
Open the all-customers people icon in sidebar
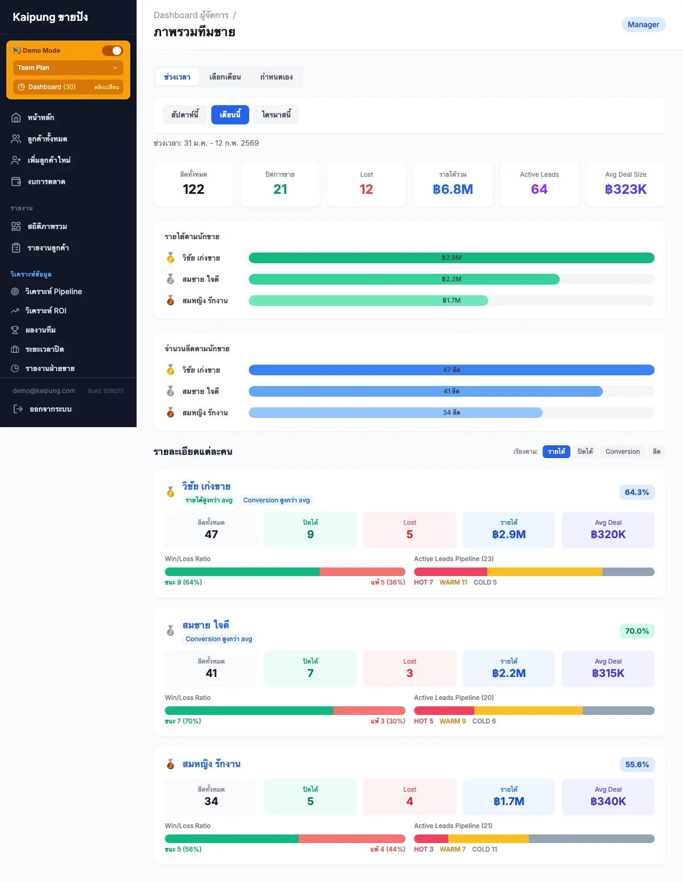[16, 139]
